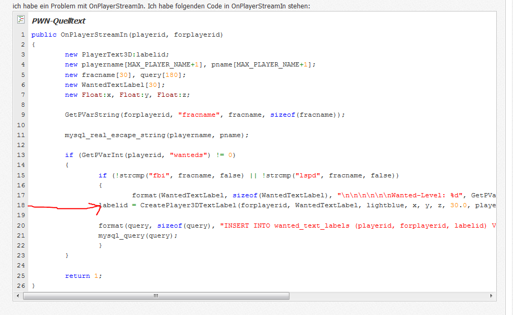Click the PWN-Quelltext heading

click(58, 21)
